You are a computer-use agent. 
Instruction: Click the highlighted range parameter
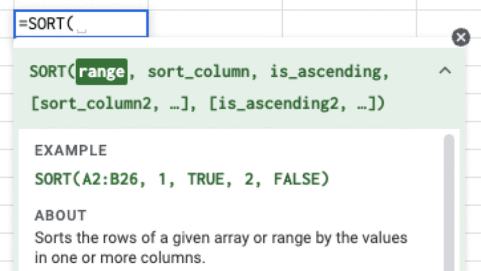click(x=101, y=72)
